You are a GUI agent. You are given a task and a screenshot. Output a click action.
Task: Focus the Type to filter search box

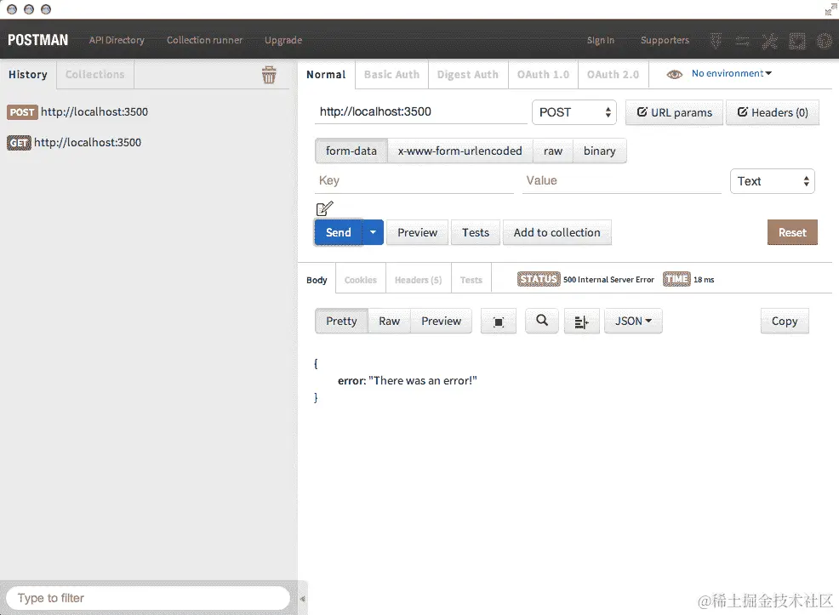click(148, 598)
